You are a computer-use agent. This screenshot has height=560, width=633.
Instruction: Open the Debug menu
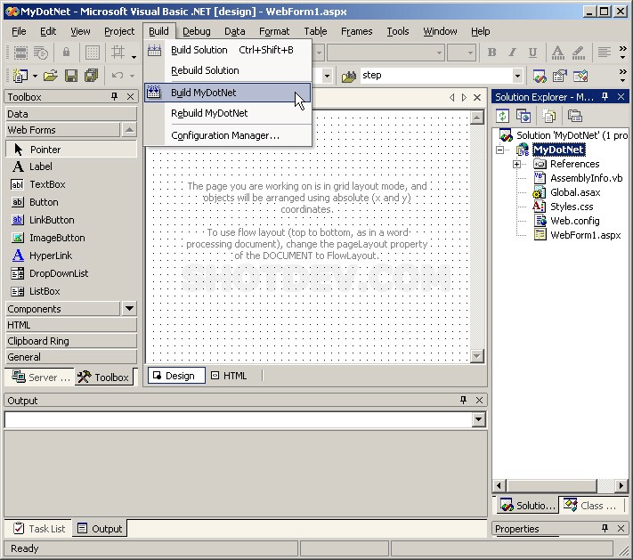(x=196, y=31)
